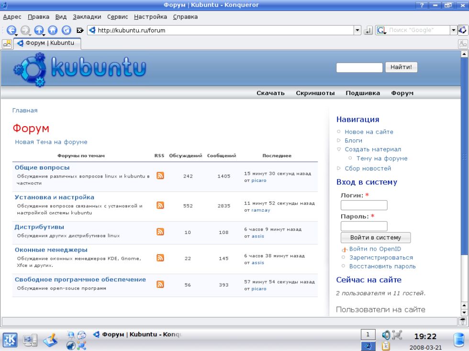Open the Trash icon on the panel
The width and height of the screenshot is (469, 351).
tap(459, 340)
